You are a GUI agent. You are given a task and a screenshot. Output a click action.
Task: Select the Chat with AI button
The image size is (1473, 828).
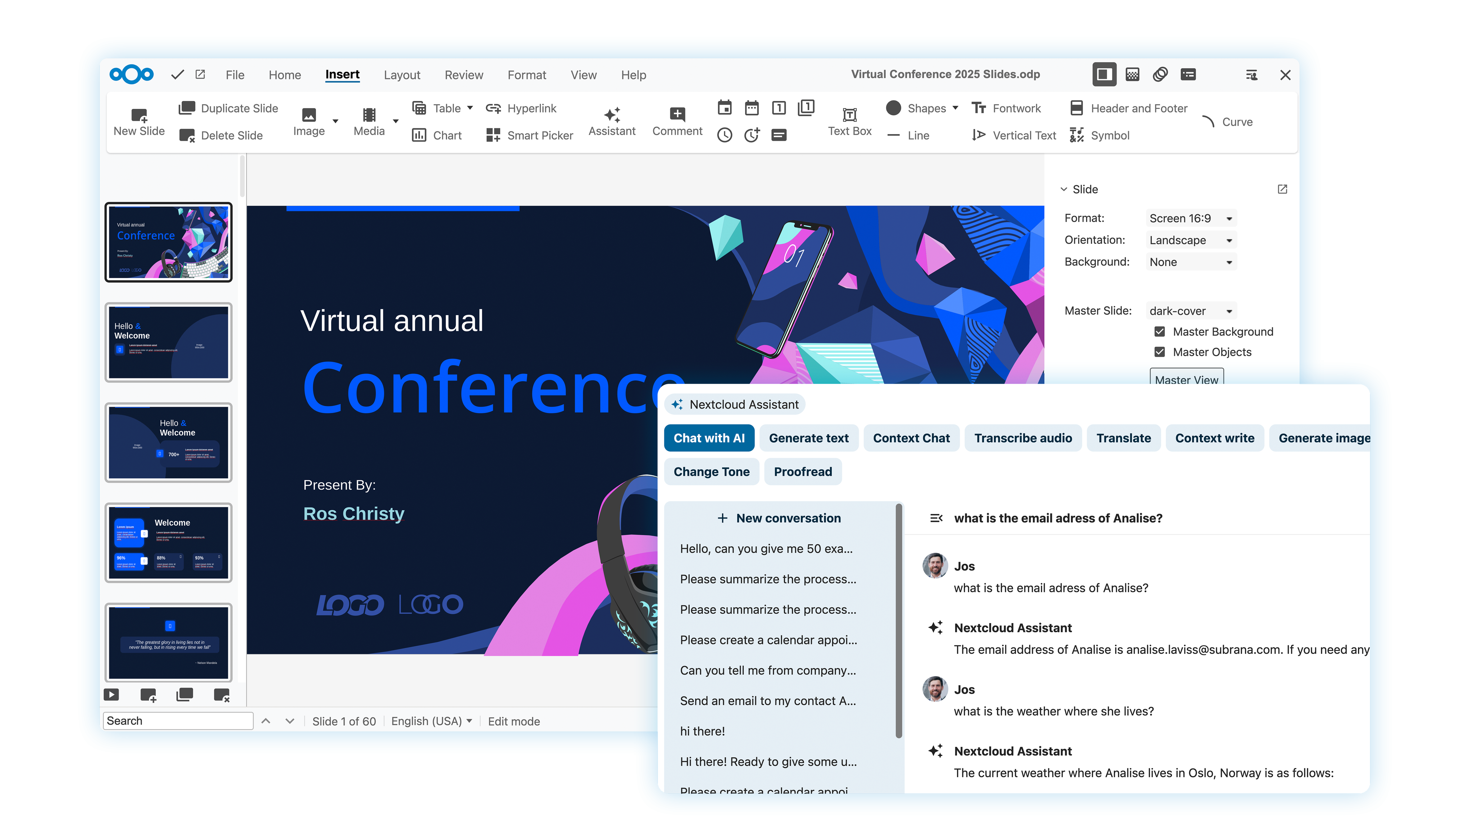pos(709,438)
